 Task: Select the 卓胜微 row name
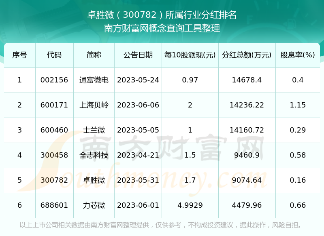[94, 180]
